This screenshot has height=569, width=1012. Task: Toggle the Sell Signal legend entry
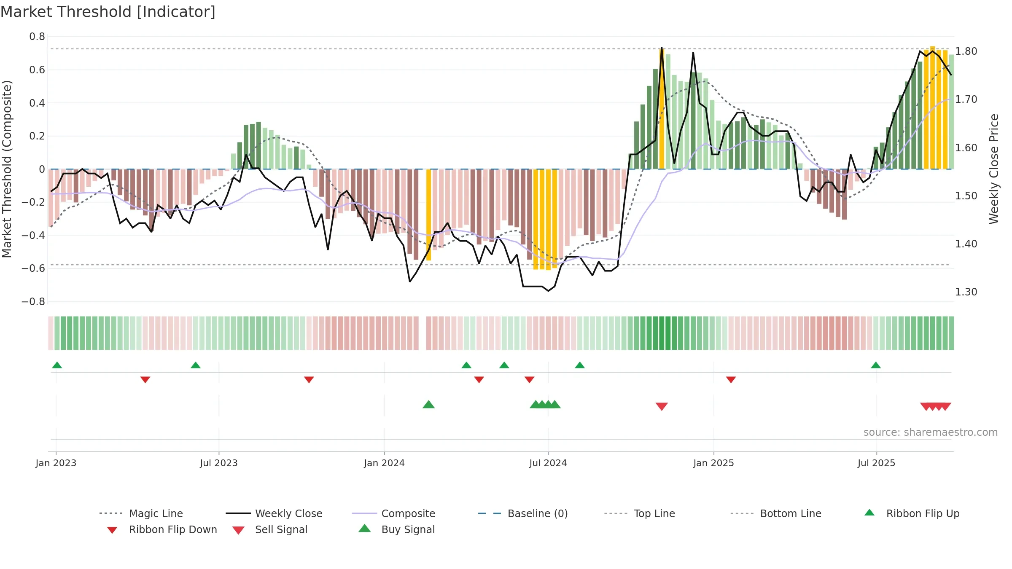[x=270, y=529]
